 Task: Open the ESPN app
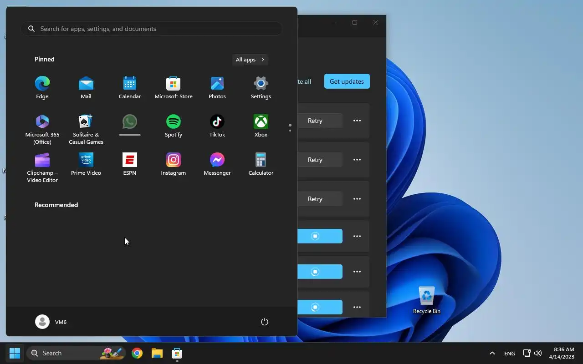(130, 164)
